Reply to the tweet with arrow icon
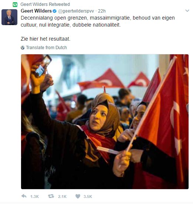The image size is (193, 205). point(24,196)
